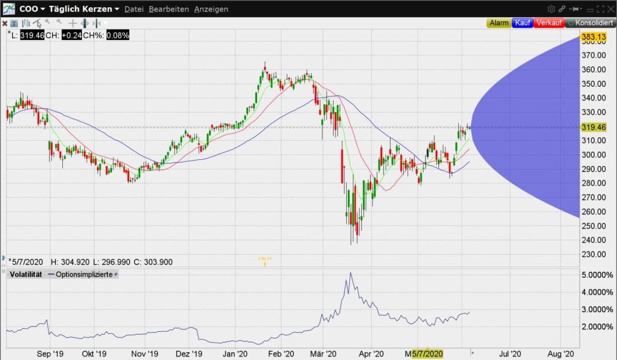The image size is (617, 360).
Task: Click the Verkauf button
Action: [548, 23]
